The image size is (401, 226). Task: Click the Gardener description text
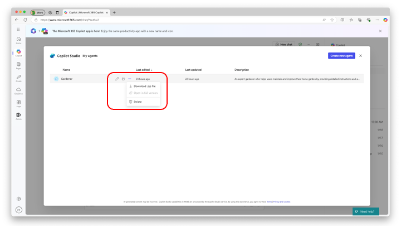tap(297, 79)
